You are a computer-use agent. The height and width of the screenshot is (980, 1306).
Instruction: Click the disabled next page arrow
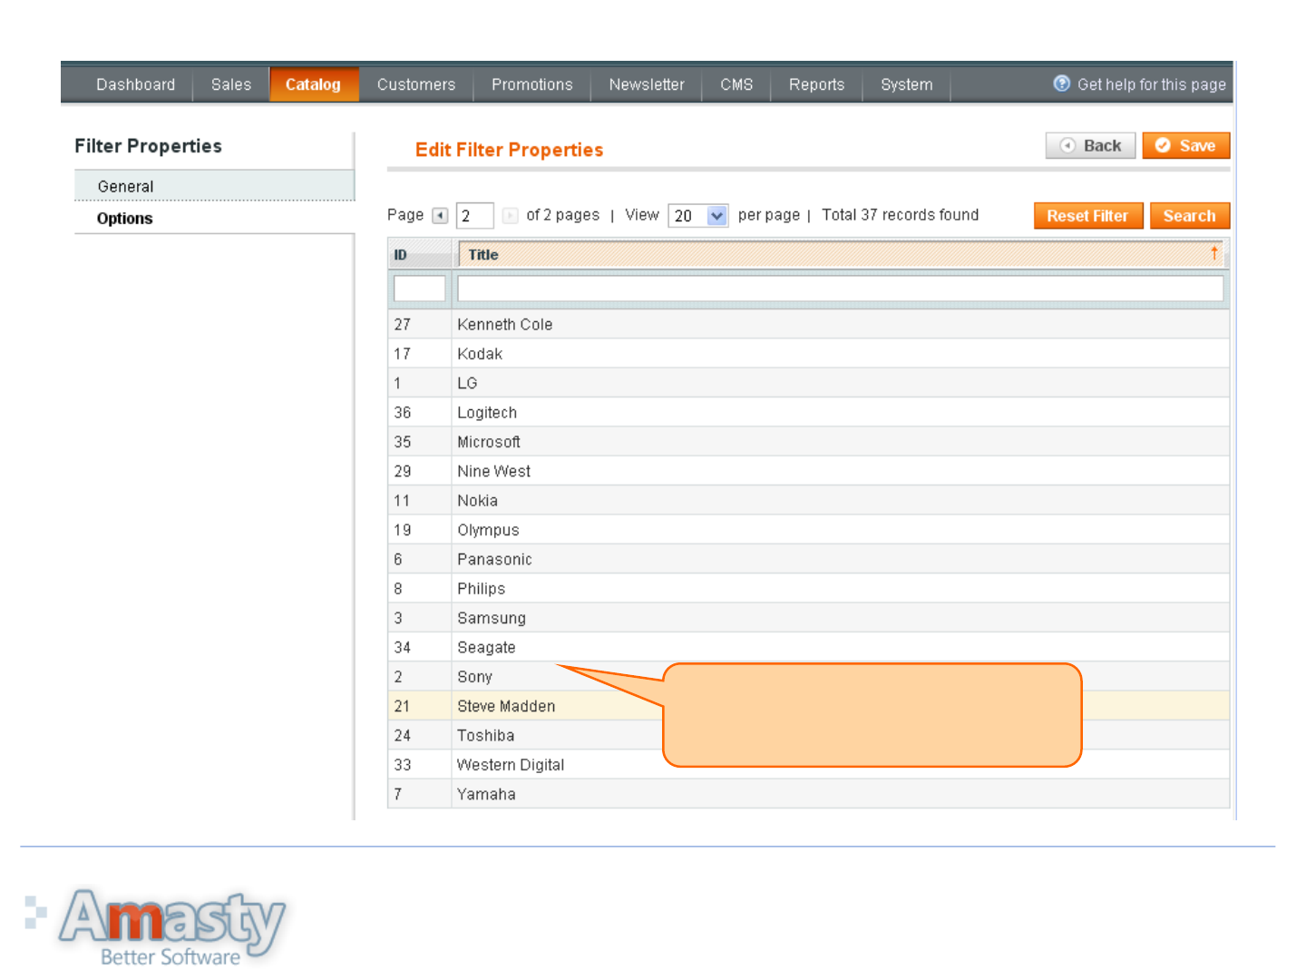tap(510, 216)
